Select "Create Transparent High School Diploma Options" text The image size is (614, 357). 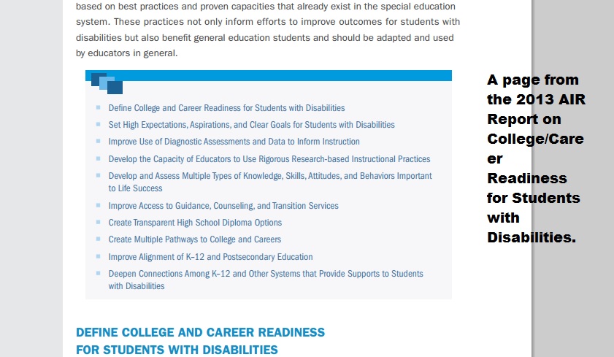(195, 223)
